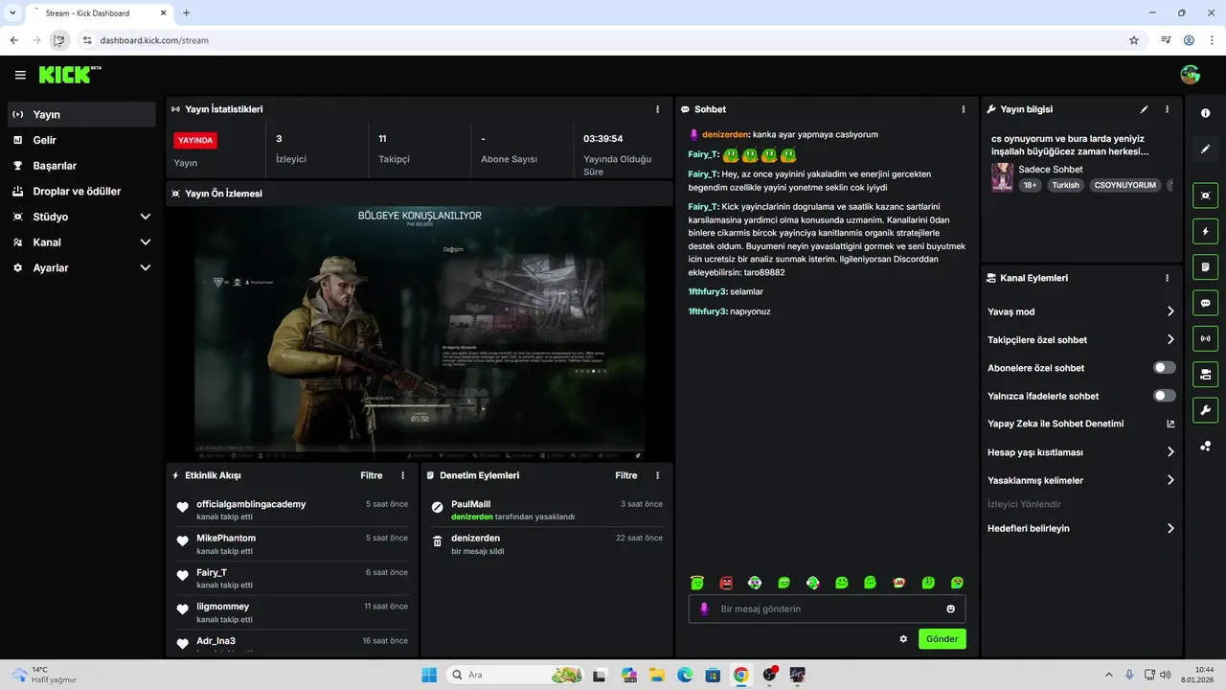The width and height of the screenshot is (1226, 690).
Task: Click the YAYINDA live badge
Action: coord(195,140)
